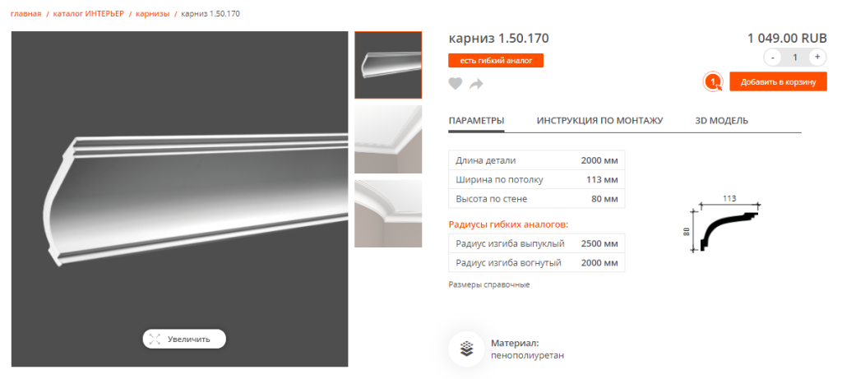Image resolution: width=842 pixels, height=379 pixels.
Task: Switch to ИНСТРУКЦИЯ ПО МОНТАЖУ tab
Action: [x=599, y=121]
